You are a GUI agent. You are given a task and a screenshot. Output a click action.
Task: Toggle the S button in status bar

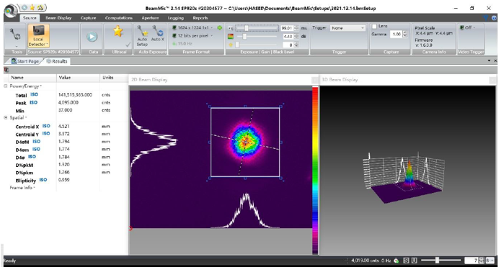coord(406,261)
